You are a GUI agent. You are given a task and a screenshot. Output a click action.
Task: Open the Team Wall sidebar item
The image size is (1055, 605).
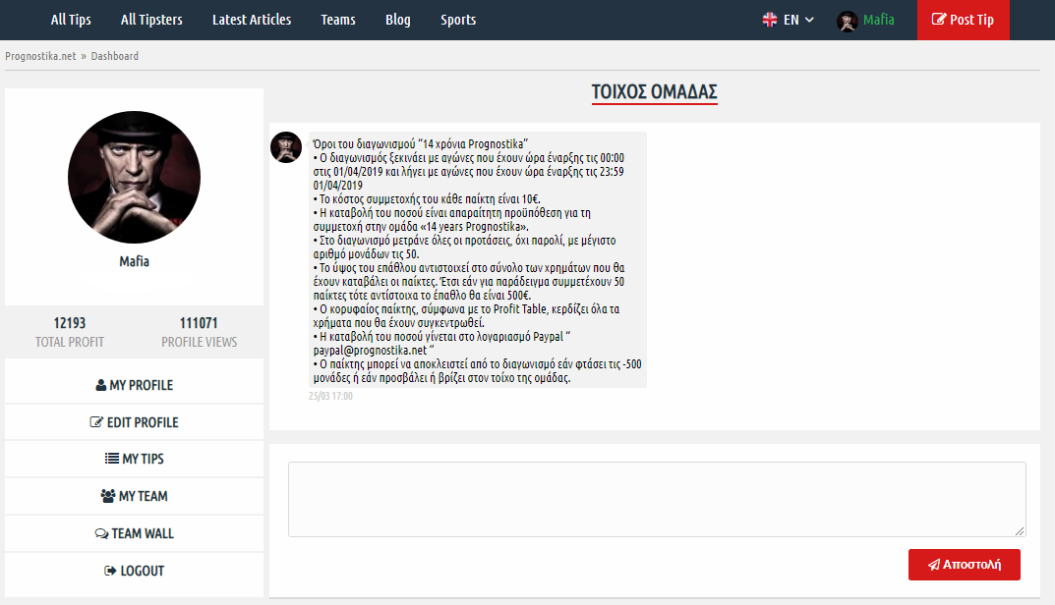[x=134, y=533]
